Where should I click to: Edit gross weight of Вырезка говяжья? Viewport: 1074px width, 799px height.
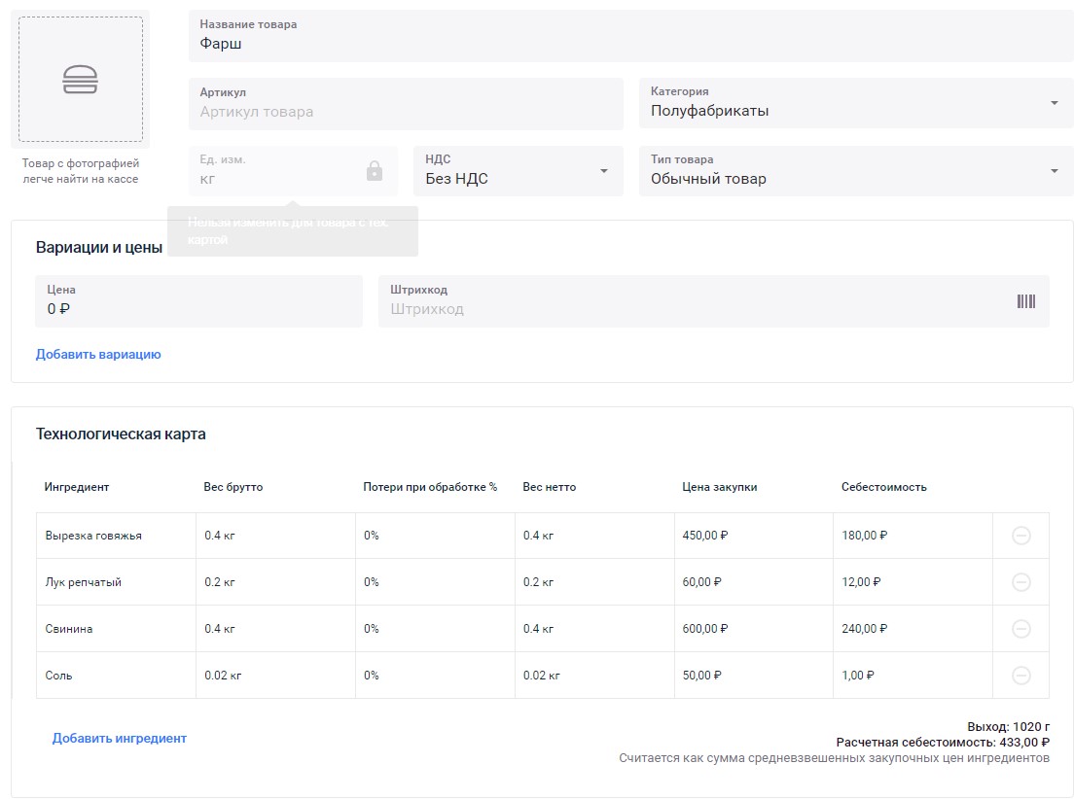click(x=275, y=536)
